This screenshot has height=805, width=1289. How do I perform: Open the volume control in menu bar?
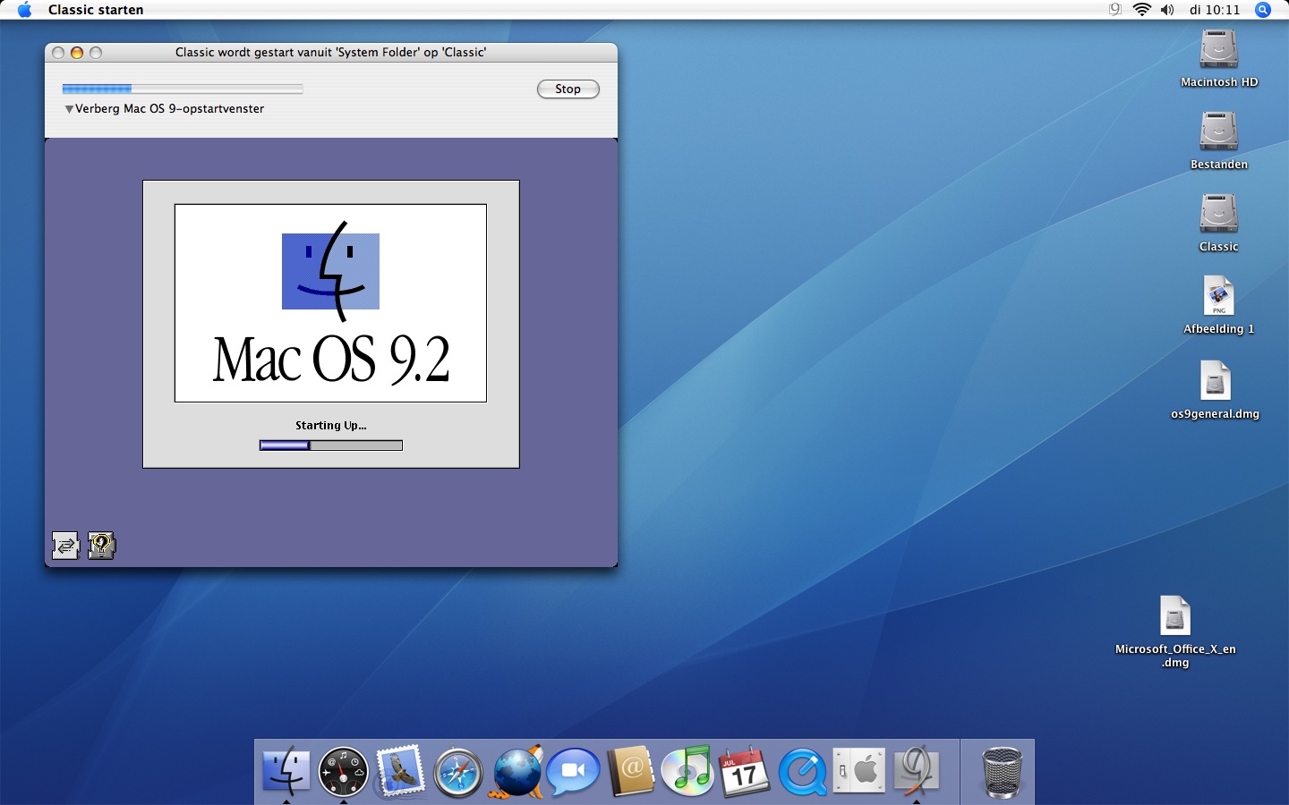(1167, 10)
